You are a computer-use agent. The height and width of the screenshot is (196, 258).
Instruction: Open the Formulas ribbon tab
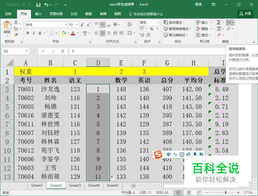[x=74, y=14]
